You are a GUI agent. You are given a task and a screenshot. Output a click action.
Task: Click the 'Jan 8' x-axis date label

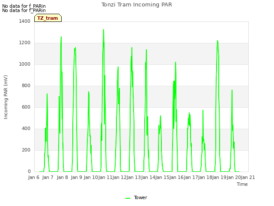coord(63,177)
